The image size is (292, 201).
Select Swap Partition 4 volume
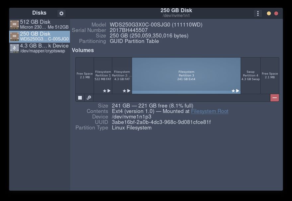point(251,75)
